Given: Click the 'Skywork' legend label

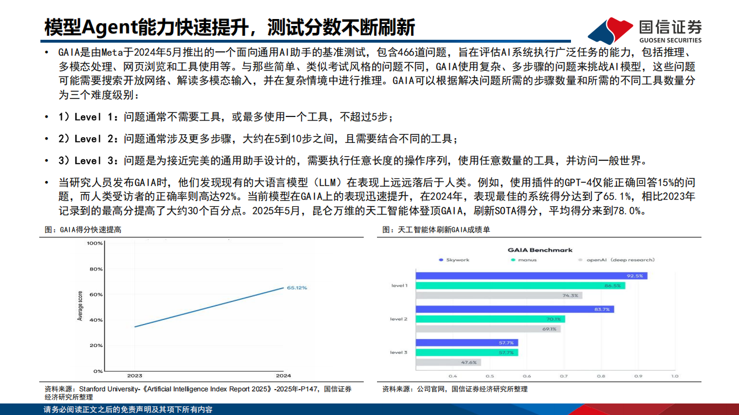Looking at the screenshot, I should click(x=458, y=260).
